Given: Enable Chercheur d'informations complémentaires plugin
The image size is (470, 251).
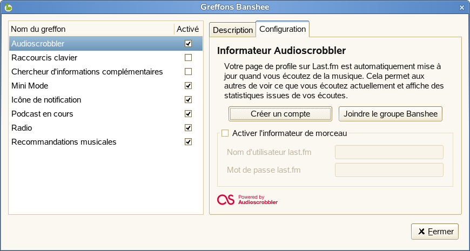Looking at the screenshot, I should point(188,72).
